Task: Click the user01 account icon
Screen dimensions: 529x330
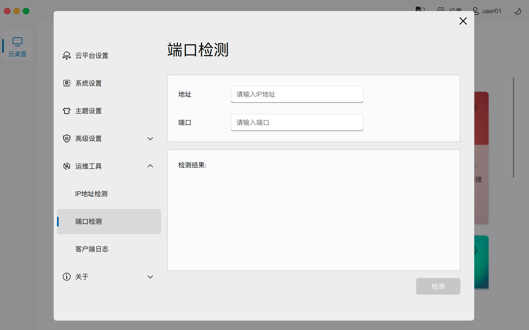Action: point(476,11)
